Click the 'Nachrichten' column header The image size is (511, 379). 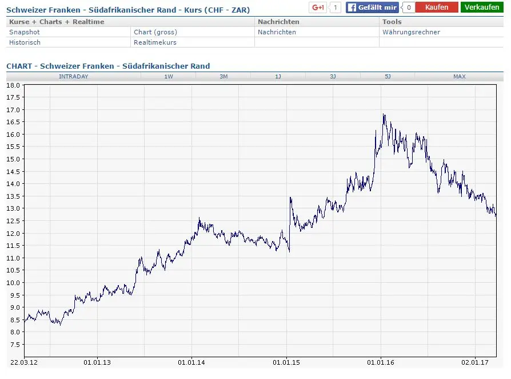[278, 22]
